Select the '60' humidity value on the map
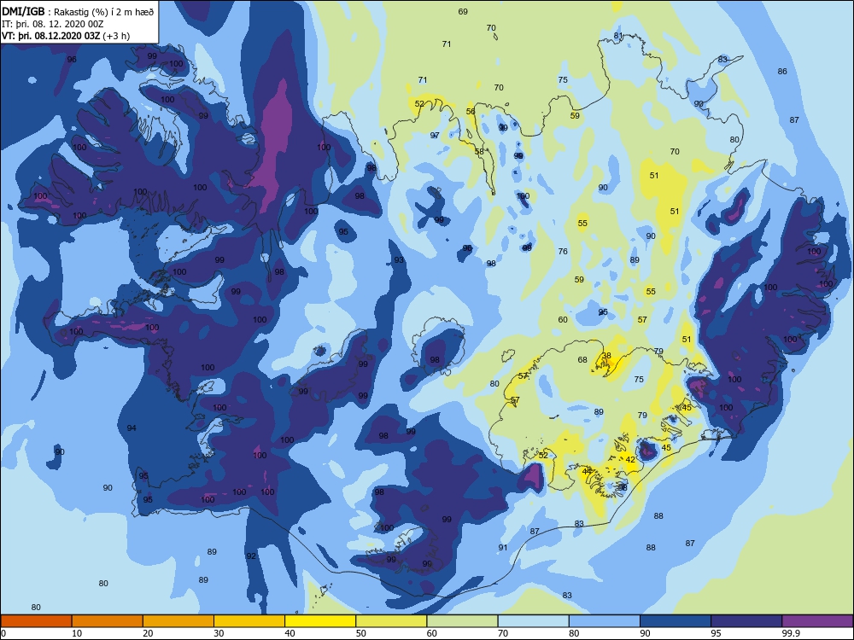The width and height of the screenshot is (854, 640). pyautogui.click(x=563, y=320)
